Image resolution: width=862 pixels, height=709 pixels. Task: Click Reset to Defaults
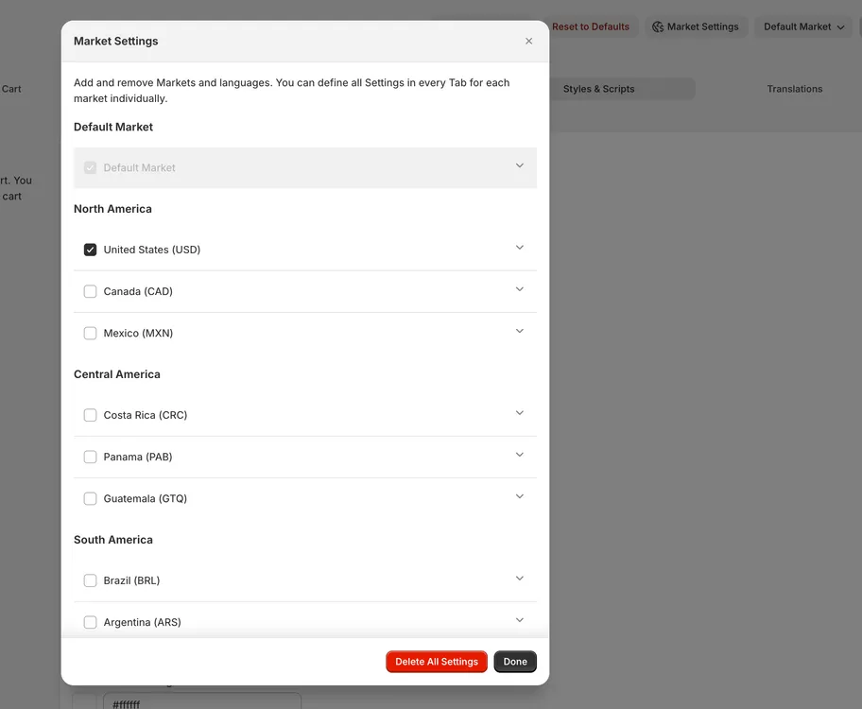pos(591,26)
